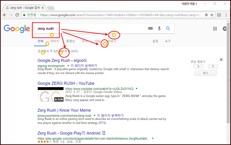Click the blue magnifier search icon

tap(168, 28)
